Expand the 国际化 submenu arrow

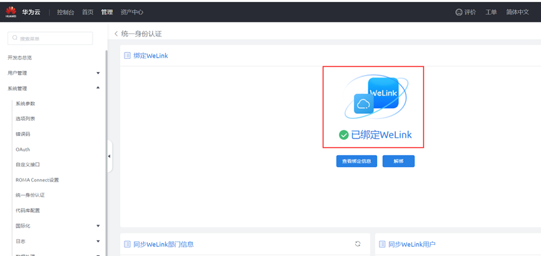pos(98,226)
